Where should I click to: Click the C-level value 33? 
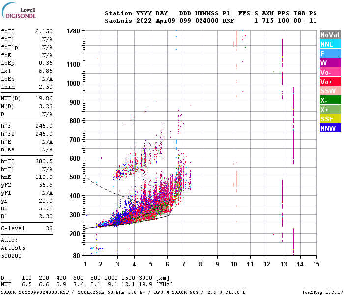pyautogui.click(x=49, y=228)
